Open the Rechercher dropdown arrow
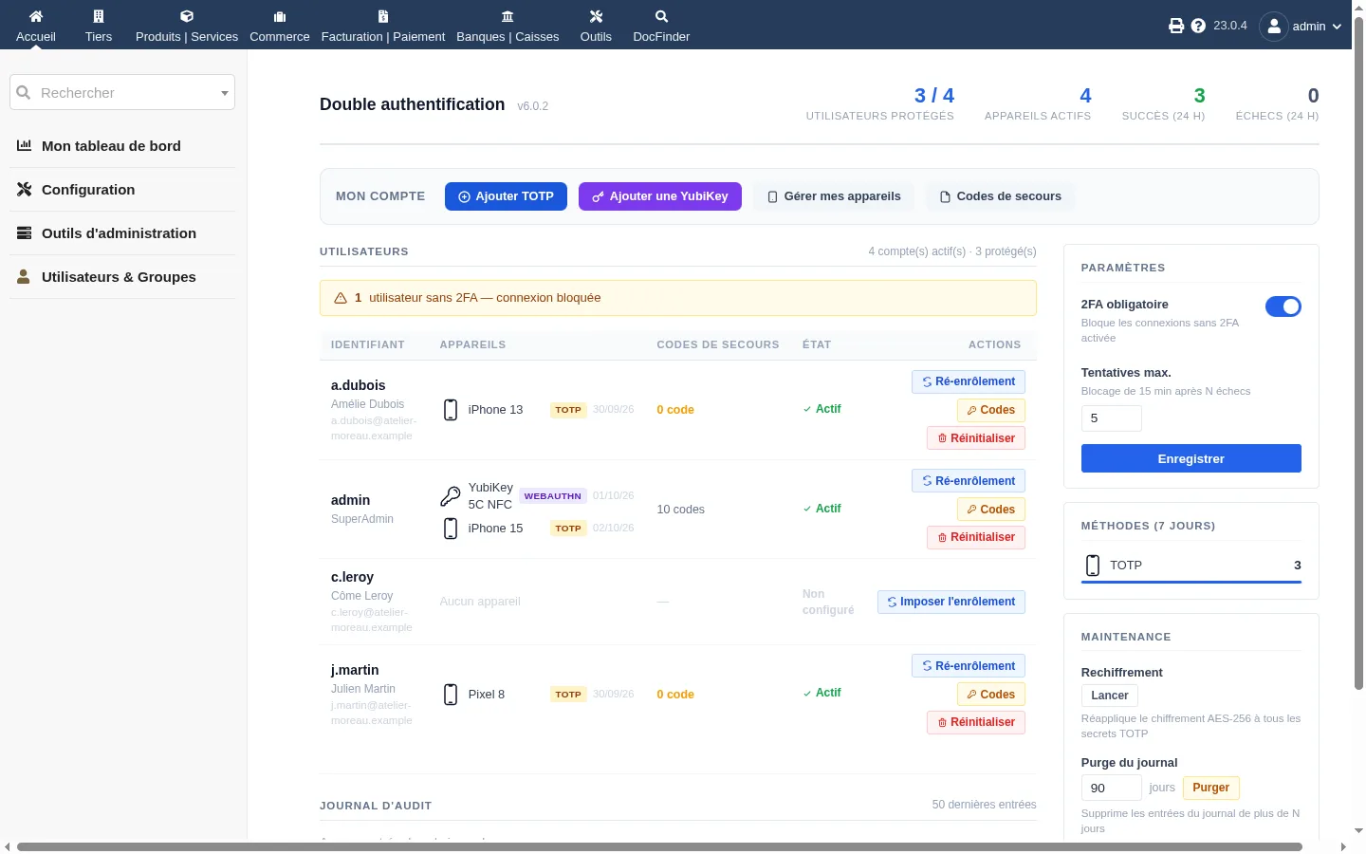The height and width of the screenshot is (854, 1366). pyautogui.click(x=225, y=93)
